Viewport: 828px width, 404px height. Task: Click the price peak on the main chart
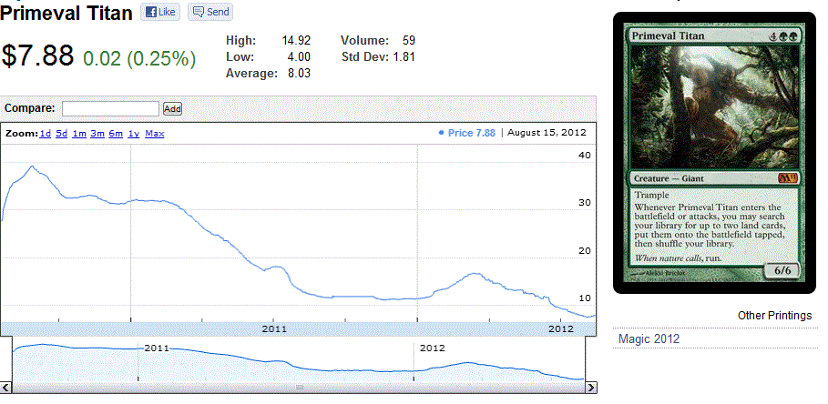click(33, 167)
